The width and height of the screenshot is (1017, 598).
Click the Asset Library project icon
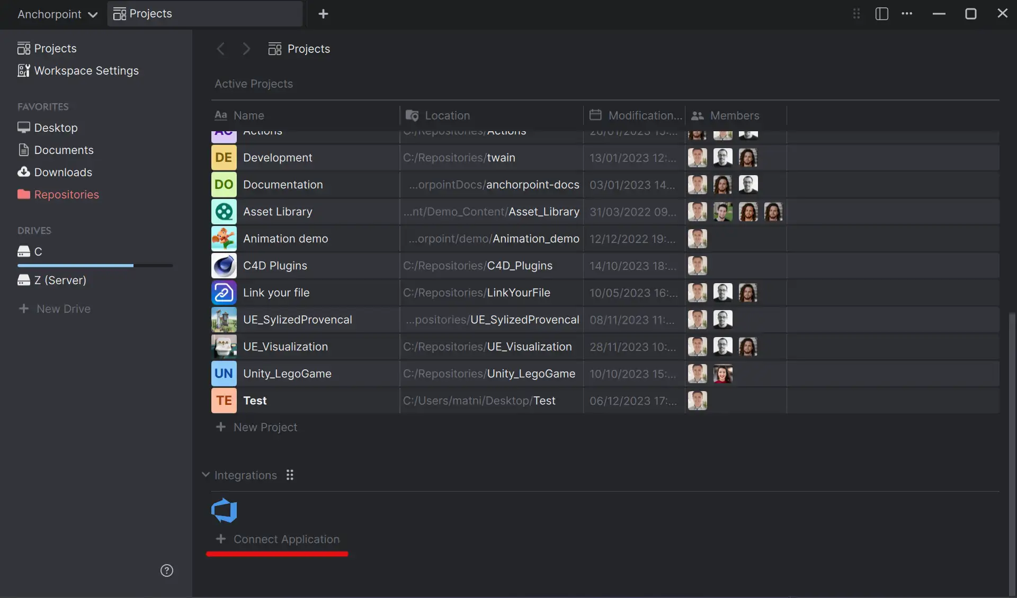click(224, 212)
